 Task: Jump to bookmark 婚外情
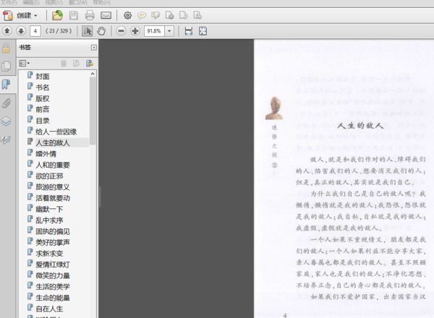click(x=46, y=154)
